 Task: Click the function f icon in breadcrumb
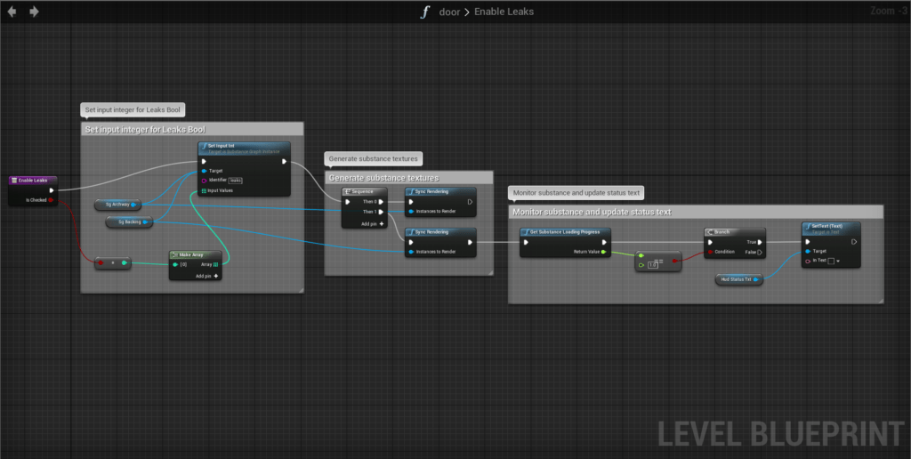pos(425,12)
